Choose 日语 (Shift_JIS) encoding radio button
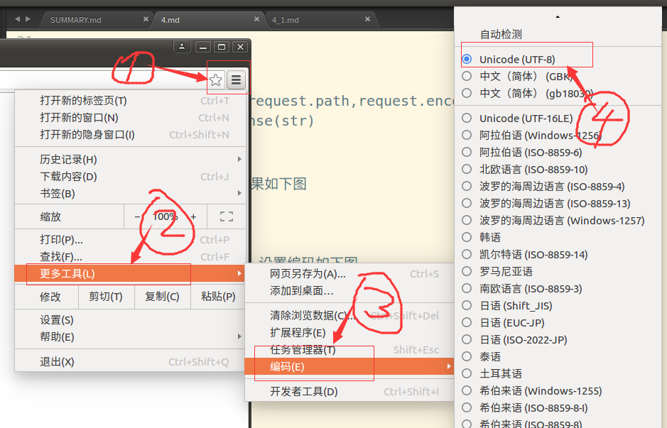 point(467,306)
